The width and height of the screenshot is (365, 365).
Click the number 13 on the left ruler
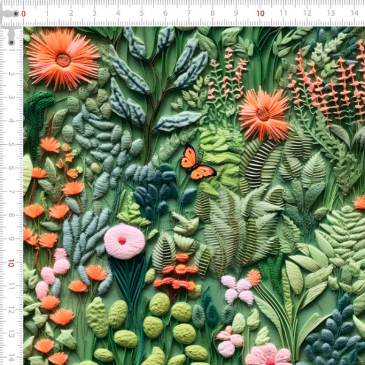[12, 333]
